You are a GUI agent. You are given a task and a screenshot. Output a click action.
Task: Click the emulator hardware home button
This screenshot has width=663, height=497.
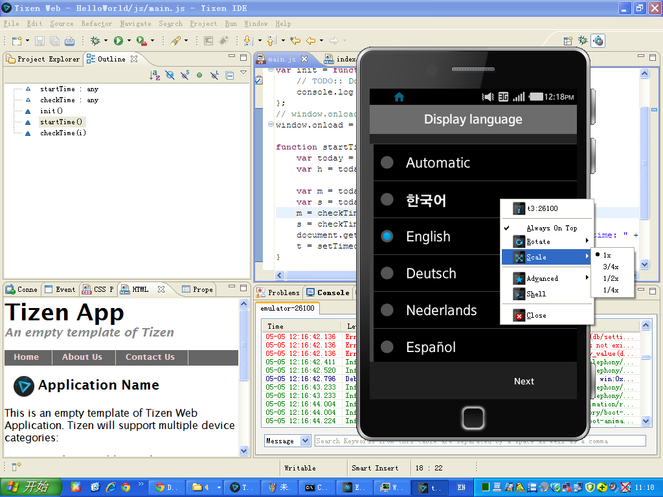pos(473,418)
